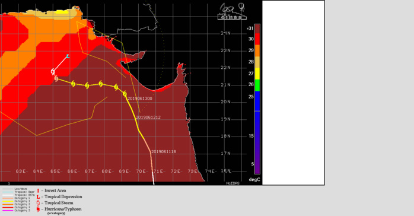The width and height of the screenshot is (414, 216).
Task: Click the green 26 degC color bar segment
Action: pyautogui.click(x=257, y=85)
